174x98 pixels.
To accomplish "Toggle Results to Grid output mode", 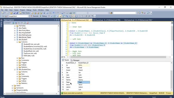I will tap(73, 16).
